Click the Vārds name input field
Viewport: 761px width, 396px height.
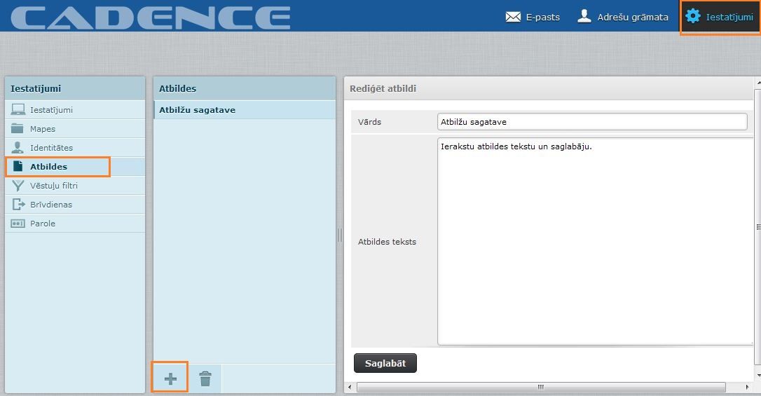pos(591,122)
